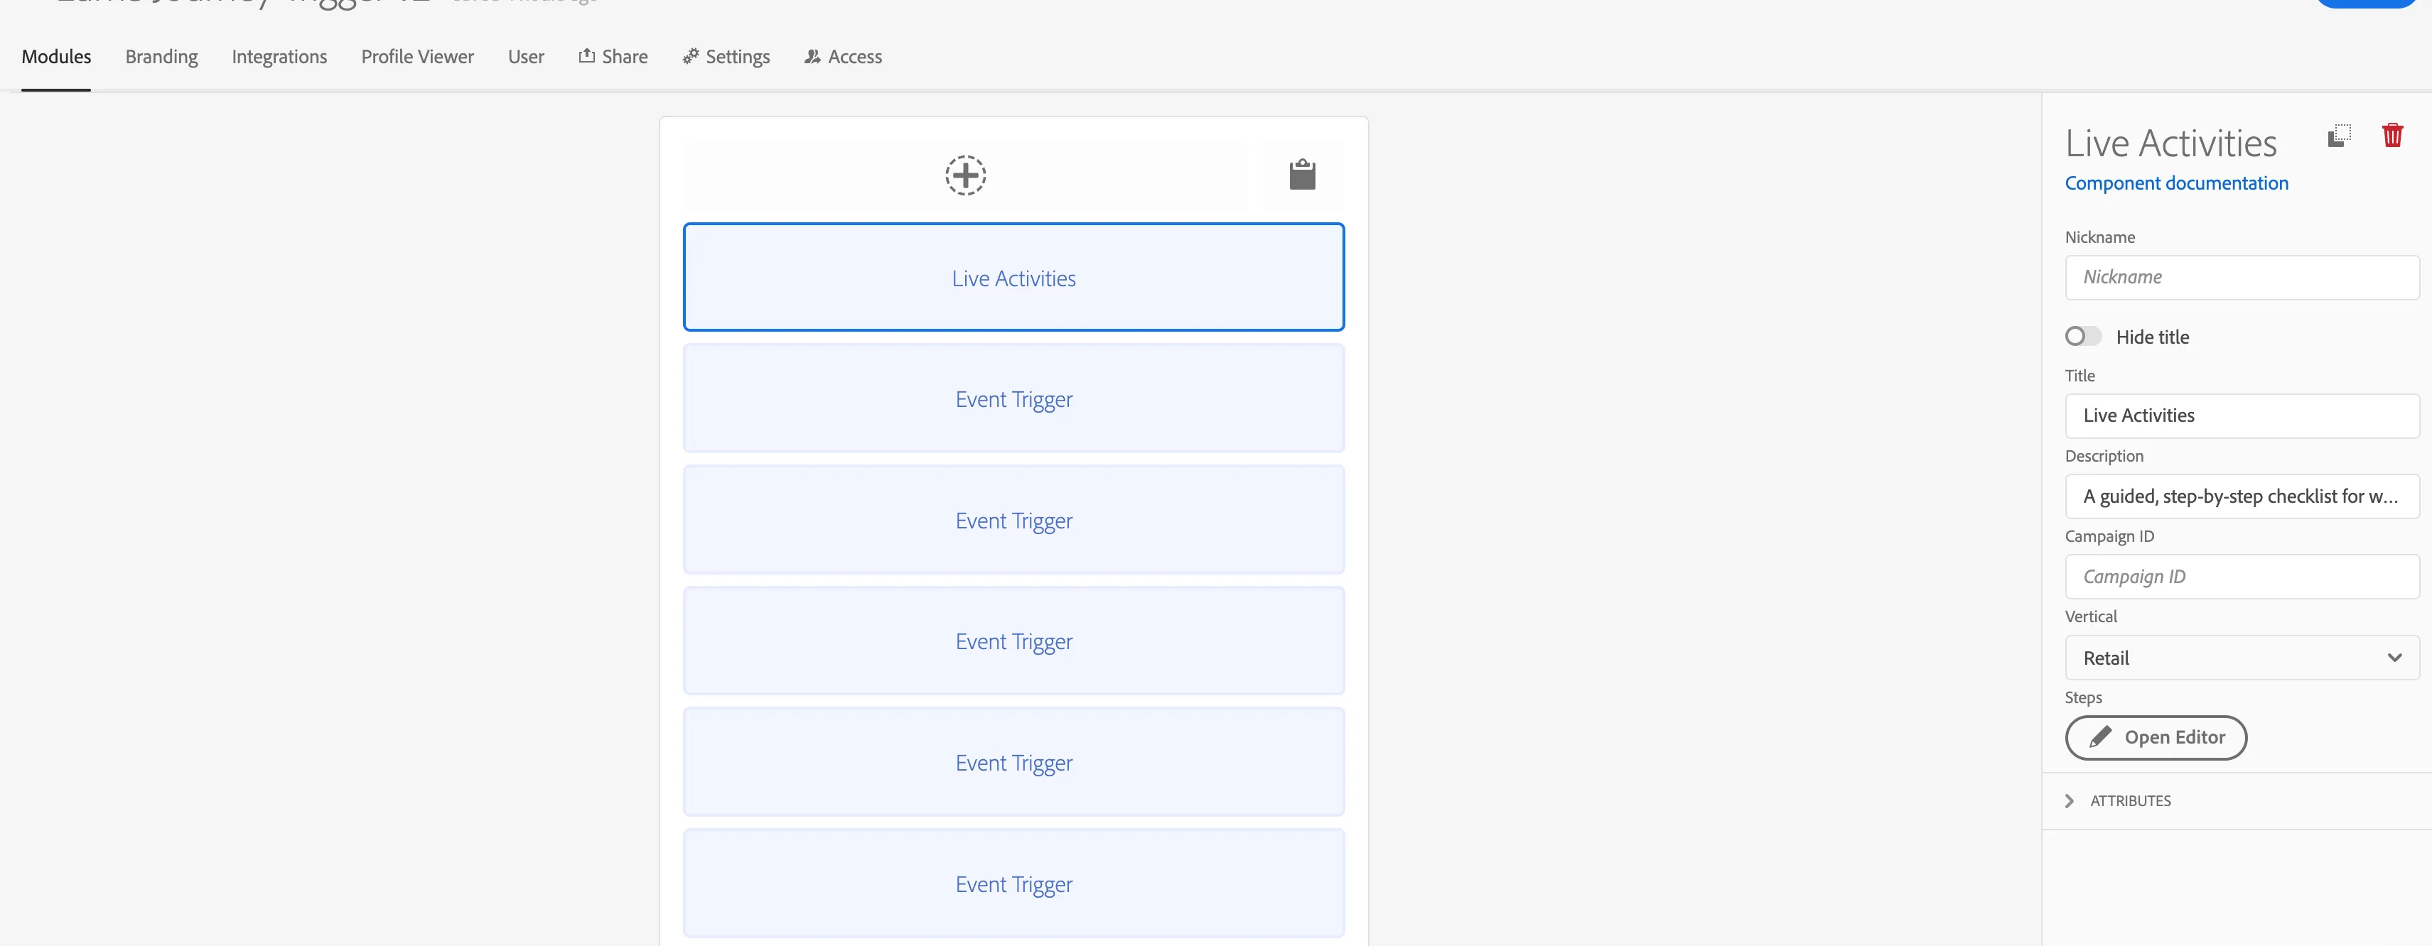This screenshot has width=2432, height=946.
Task: Open the Vertical dropdown showing Retail
Action: tap(2242, 658)
